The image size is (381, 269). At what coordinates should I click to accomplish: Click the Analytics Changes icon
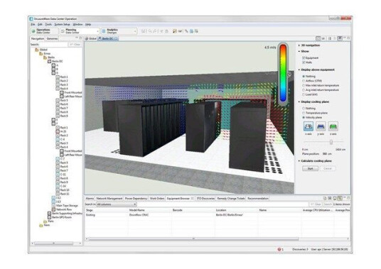point(104,31)
